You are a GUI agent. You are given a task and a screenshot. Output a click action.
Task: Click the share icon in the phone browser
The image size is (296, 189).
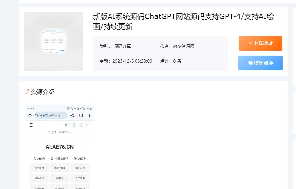pos(72,115)
